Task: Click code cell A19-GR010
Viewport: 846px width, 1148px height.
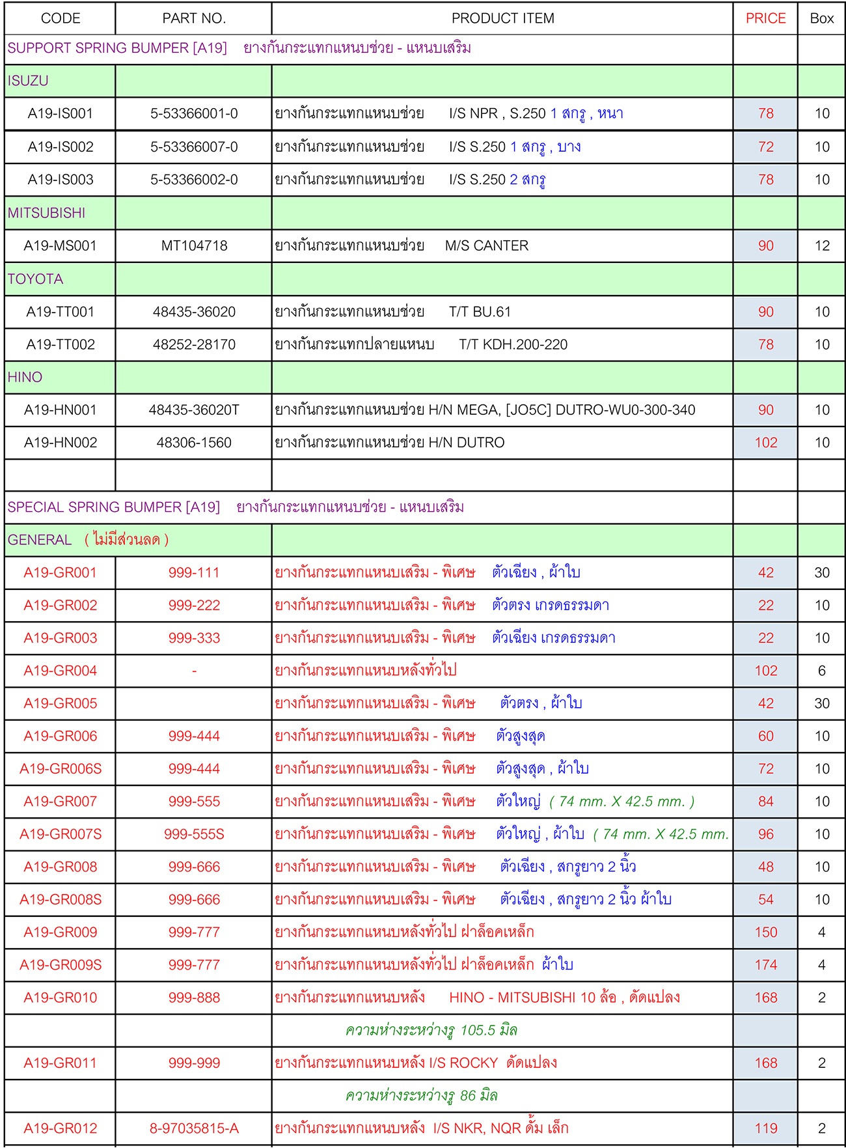Action: [x=61, y=998]
